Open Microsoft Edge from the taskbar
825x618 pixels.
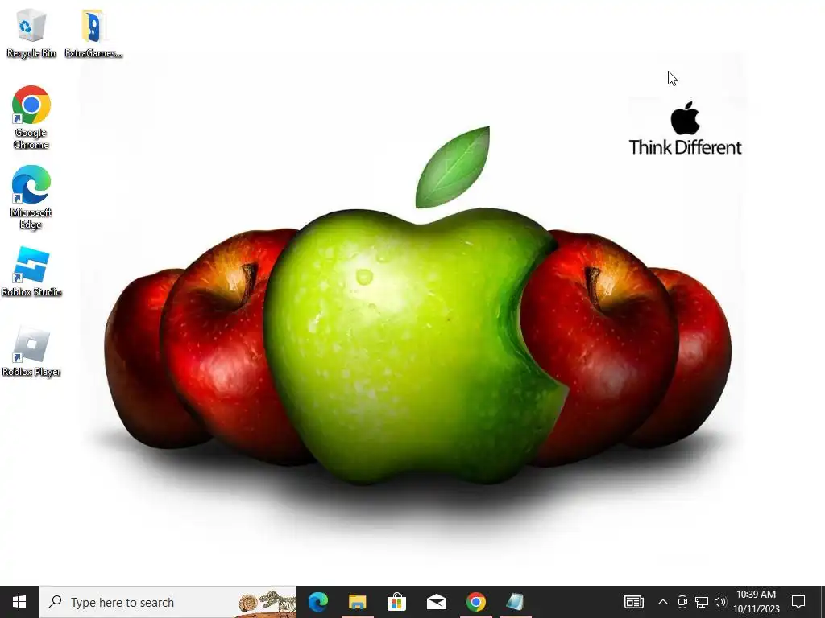pos(317,602)
